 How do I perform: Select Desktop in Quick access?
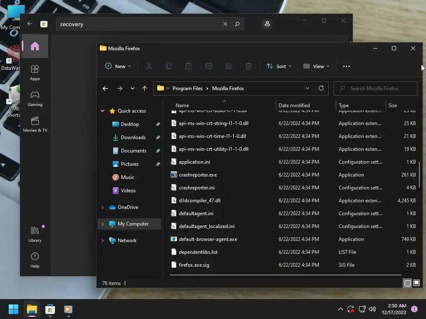pos(130,124)
